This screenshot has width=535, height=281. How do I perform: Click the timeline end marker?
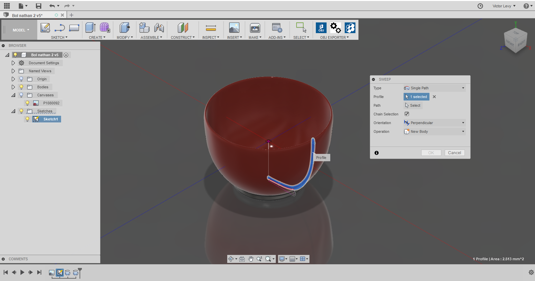(80, 270)
